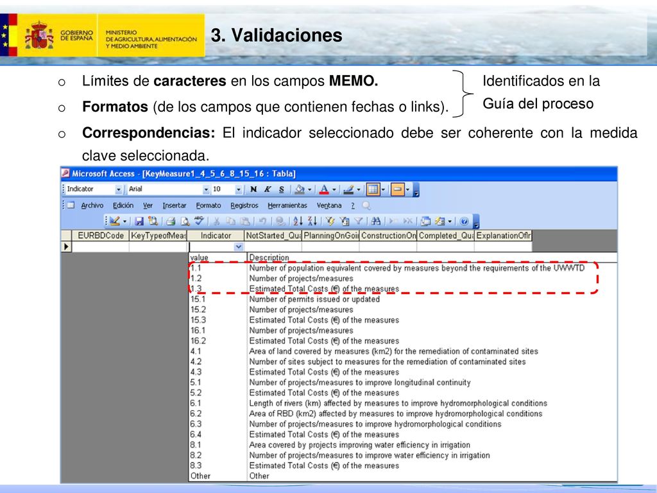Open the Edición menu
The height and width of the screenshot is (493, 657).
pyautogui.click(x=123, y=205)
